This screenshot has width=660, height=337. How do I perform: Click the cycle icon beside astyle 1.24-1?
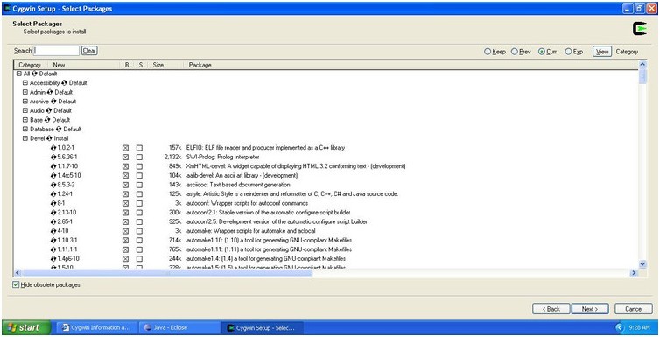53,194
